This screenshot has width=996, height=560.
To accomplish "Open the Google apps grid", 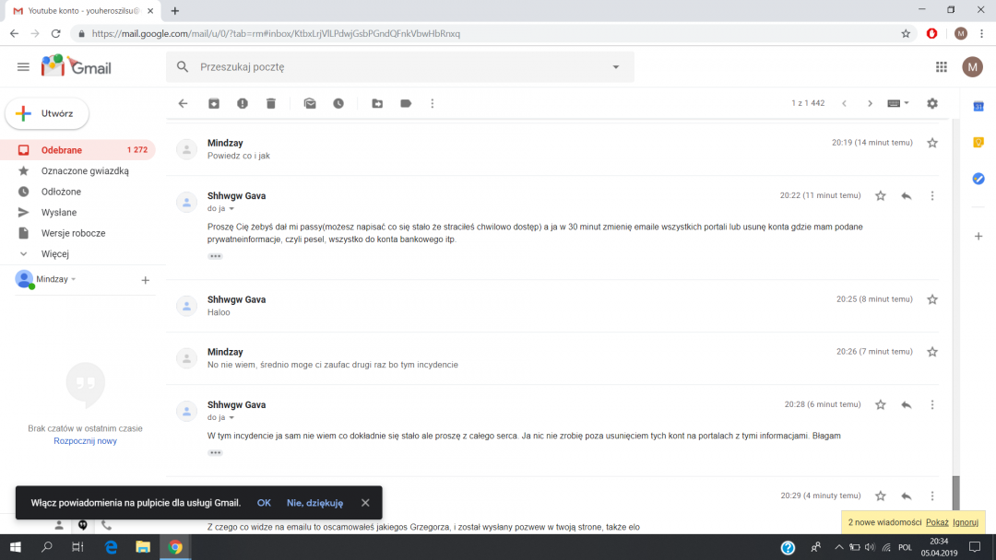I will (942, 67).
